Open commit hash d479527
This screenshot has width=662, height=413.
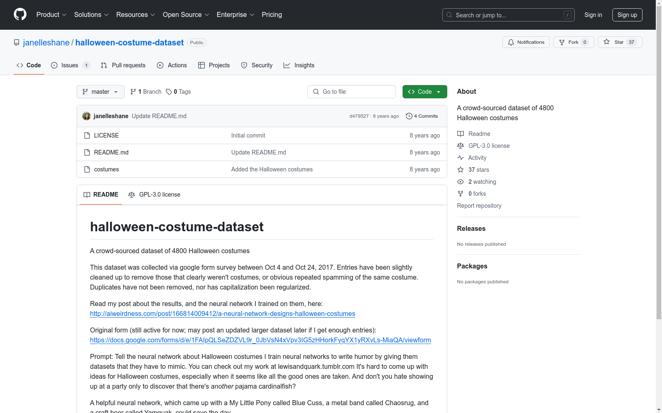(x=359, y=116)
